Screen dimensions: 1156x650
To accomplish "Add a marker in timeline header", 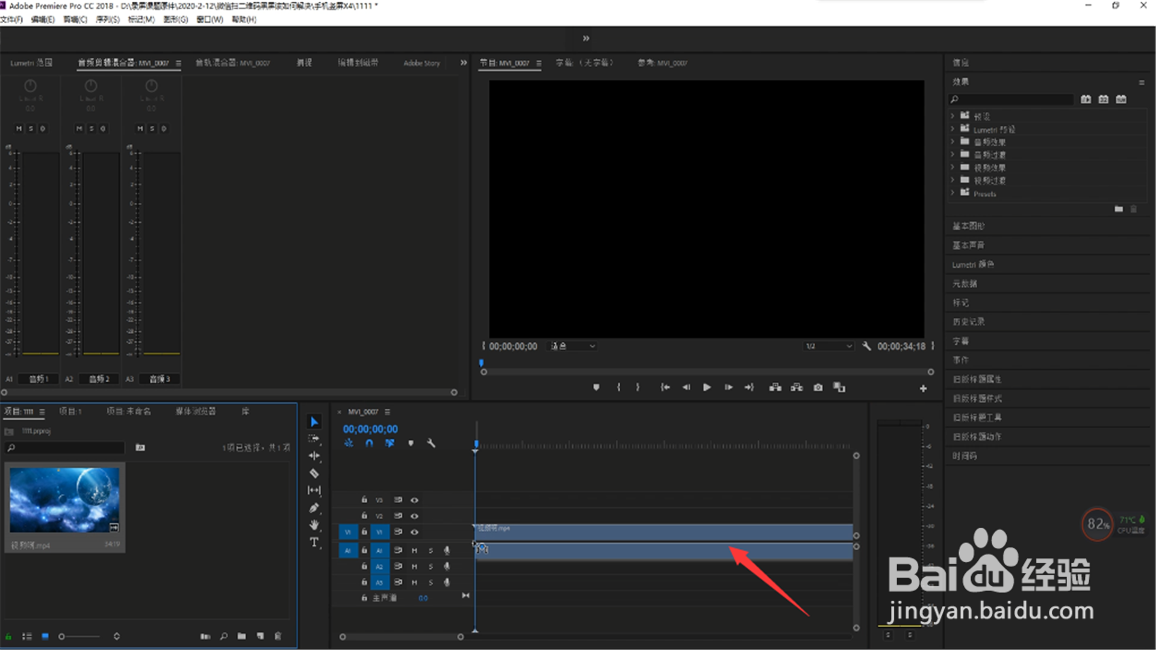I will 411,443.
